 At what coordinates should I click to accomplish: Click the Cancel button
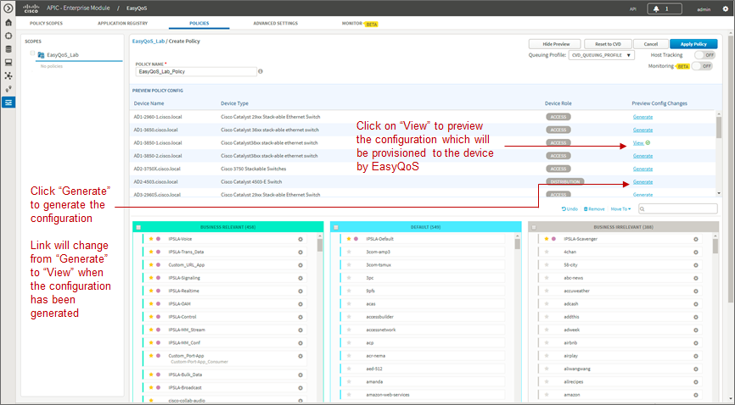click(x=651, y=44)
